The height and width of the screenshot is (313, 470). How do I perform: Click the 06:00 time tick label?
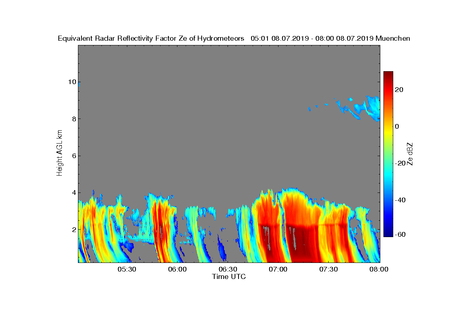point(177,270)
